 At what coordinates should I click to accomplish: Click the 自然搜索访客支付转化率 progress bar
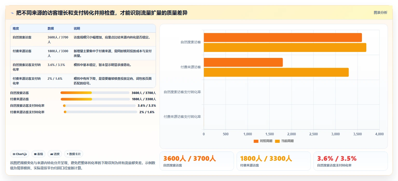pos(99,106)
